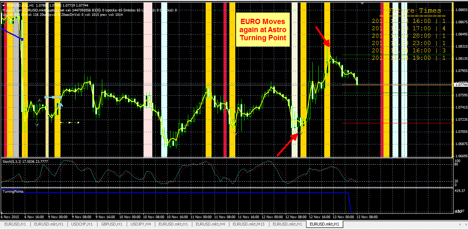Viewport: 468px width, 230px height.
Task: Click the 1.07415 price axis value
Action: point(461,107)
